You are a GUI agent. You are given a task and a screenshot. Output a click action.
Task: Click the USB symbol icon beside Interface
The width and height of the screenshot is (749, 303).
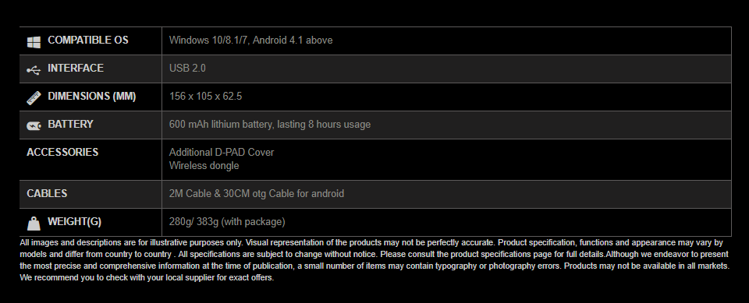point(34,70)
